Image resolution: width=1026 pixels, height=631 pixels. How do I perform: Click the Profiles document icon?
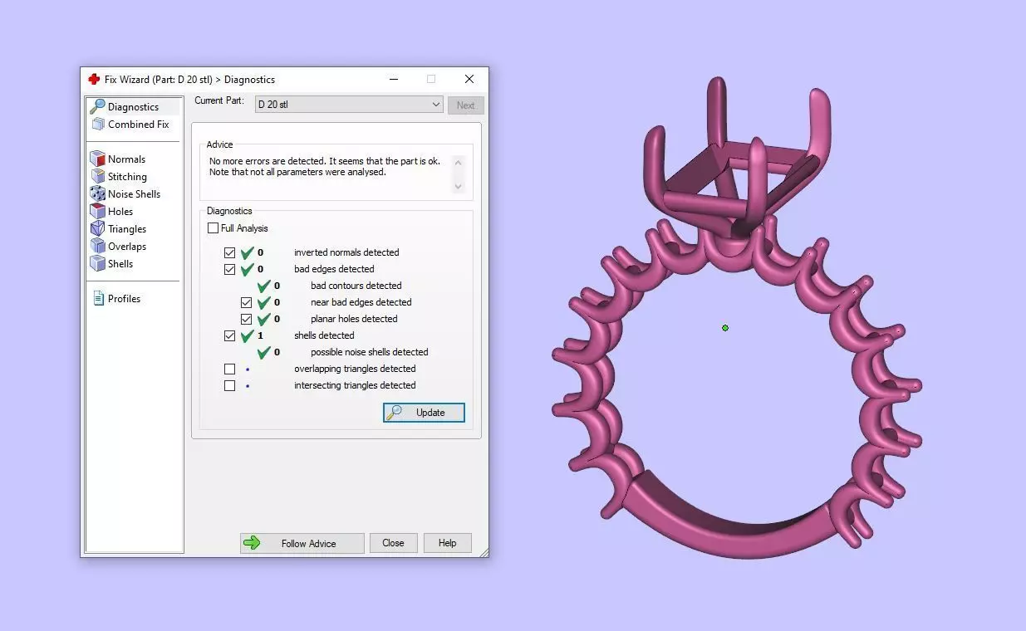(98, 299)
